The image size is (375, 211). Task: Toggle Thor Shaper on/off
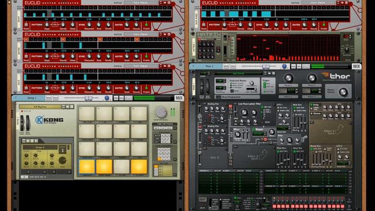[254, 130]
